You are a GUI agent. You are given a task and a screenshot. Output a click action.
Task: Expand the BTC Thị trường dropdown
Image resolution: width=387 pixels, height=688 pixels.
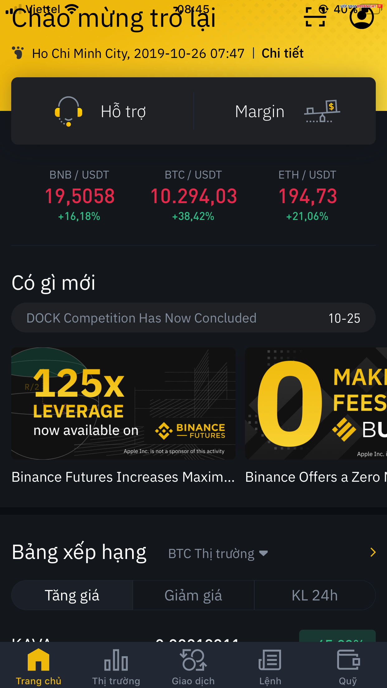(x=218, y=554)
